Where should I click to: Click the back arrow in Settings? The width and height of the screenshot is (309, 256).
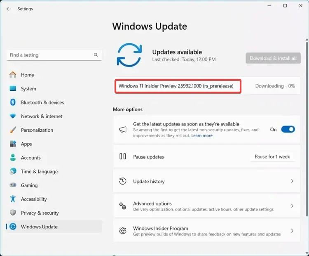(x=9, y=9)
